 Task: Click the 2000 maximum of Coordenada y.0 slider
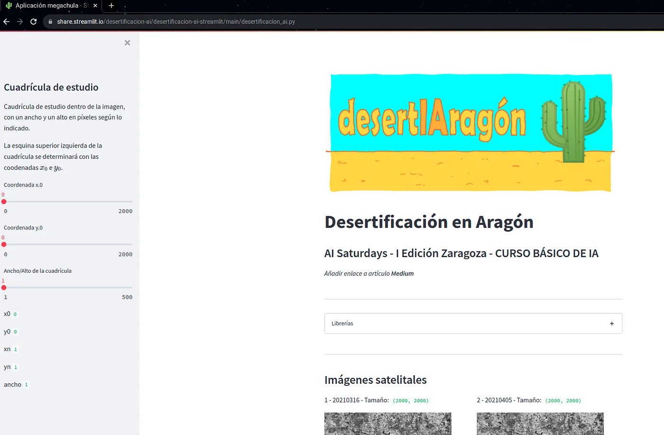(x=125, y=255)
